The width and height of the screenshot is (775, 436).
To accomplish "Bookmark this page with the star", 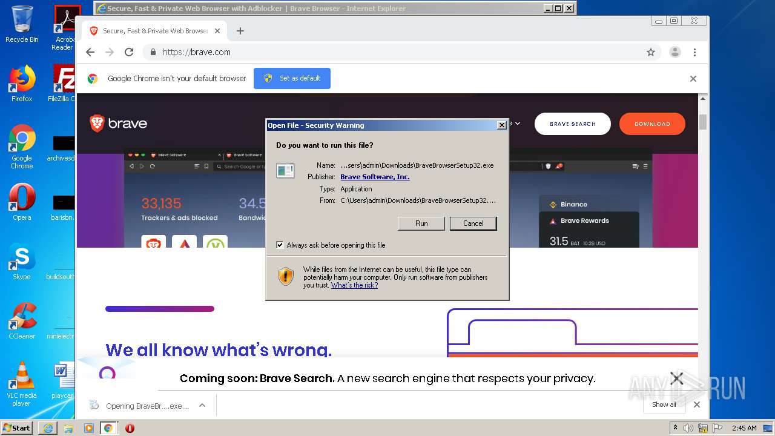I will [x=651, y=52].
